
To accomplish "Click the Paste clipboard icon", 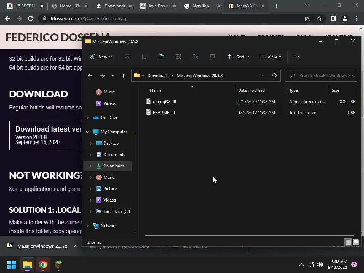I will click(x=161, y=57).
